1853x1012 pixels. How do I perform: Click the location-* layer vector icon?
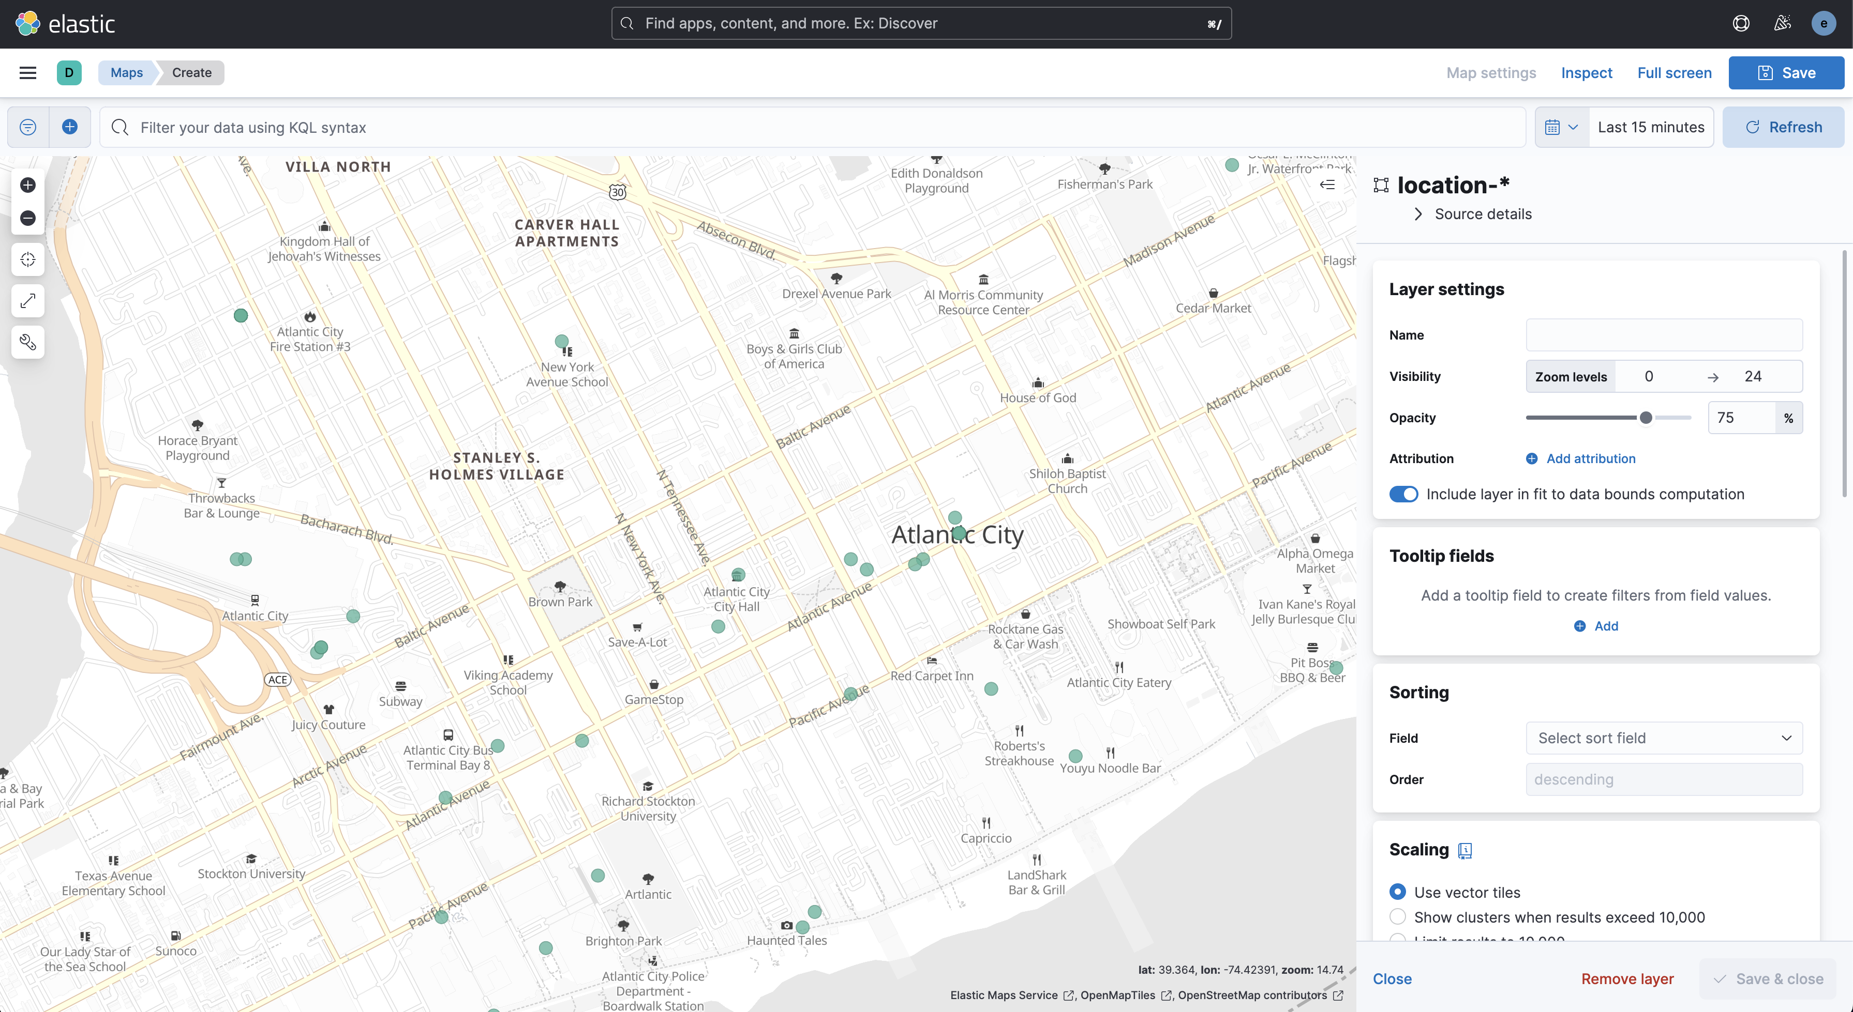[1380, 186]
